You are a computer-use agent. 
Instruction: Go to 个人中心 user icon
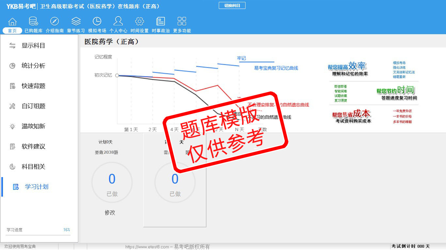point(118,22)
